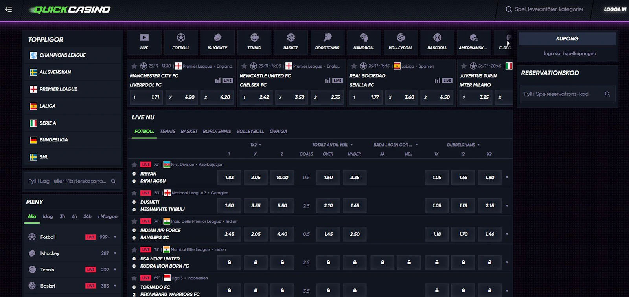629x297 pixels.
Task: Select the Baseboll sport icon
Action: coord(437,42)
